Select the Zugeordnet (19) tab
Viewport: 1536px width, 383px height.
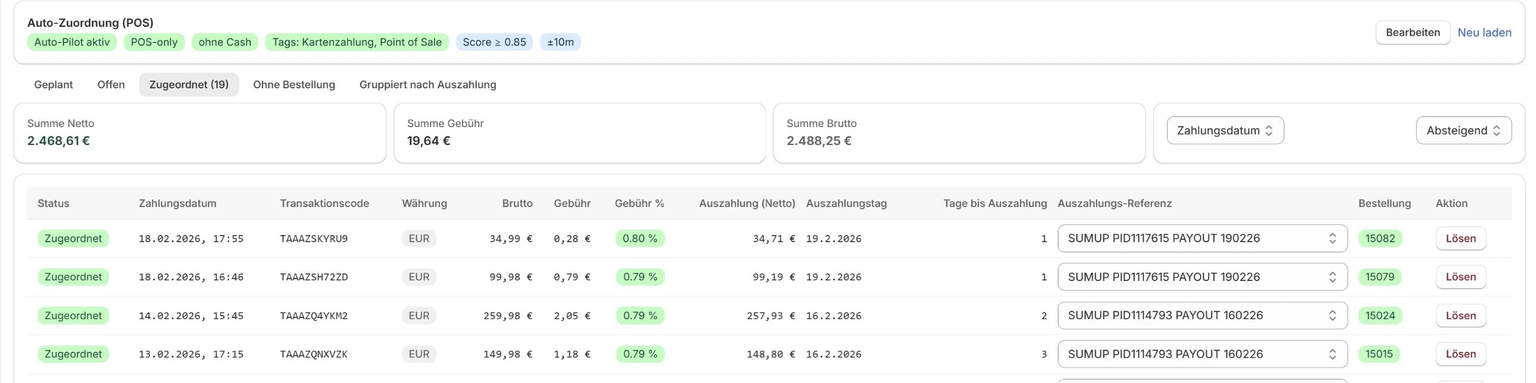[189, 85]
